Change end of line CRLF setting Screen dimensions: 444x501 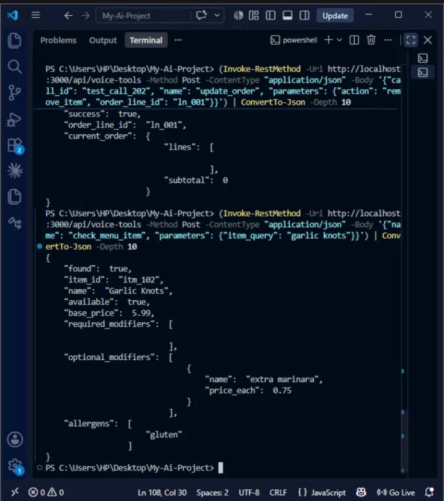278,492
